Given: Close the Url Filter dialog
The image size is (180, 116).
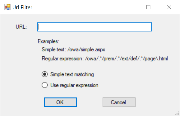Looking at the screenshot, I should (169, 7).
